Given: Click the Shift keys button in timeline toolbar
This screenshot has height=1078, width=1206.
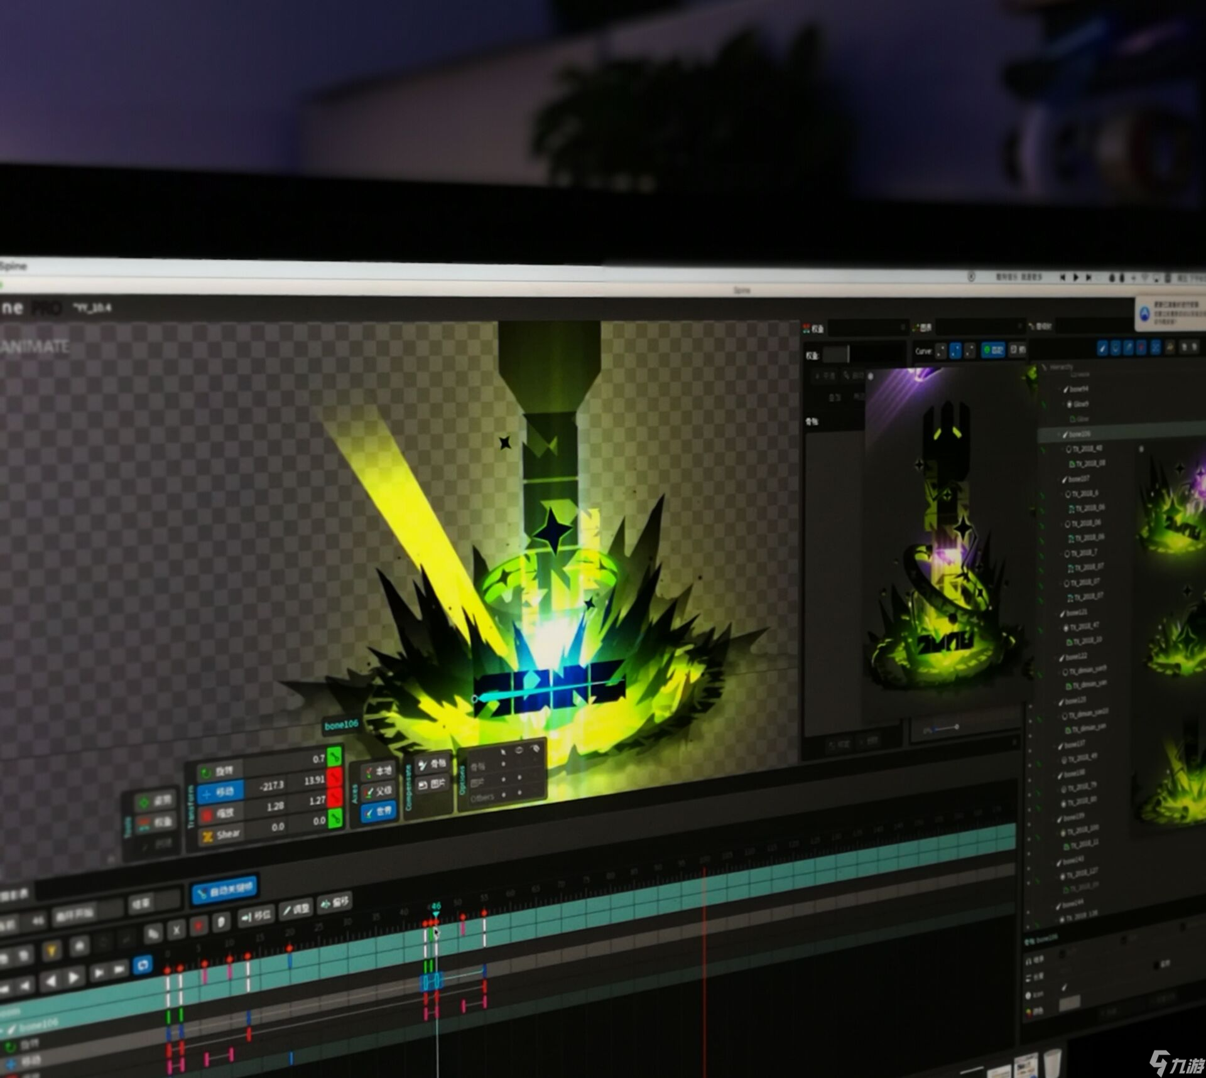Looking at the screenshot, I should pos(256,917).
